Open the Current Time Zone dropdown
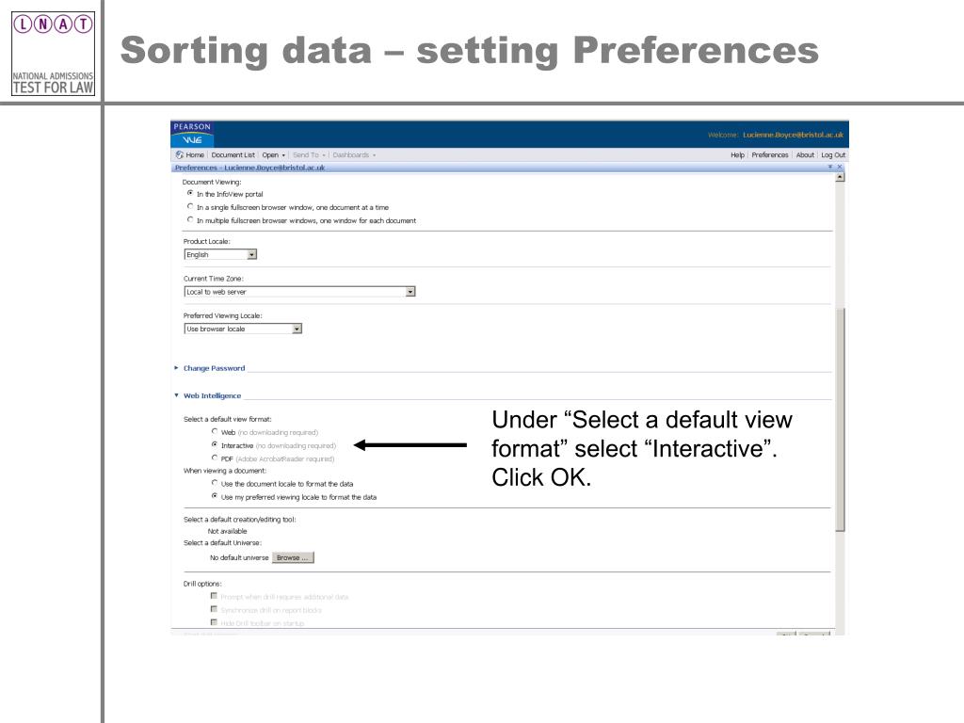Screen dimensions: 964x723 pyautogui.click(x=410, y=292)
